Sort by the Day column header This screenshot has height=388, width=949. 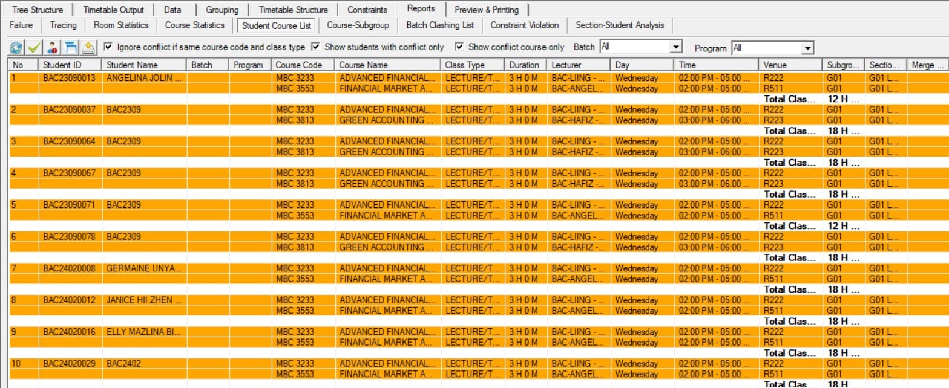coord(643,65)
